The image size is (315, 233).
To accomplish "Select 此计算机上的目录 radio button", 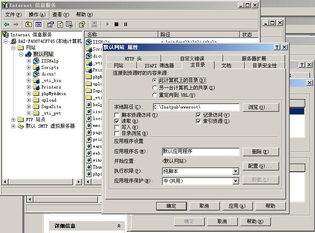I will pyautogui.click(x=154, y=80).
